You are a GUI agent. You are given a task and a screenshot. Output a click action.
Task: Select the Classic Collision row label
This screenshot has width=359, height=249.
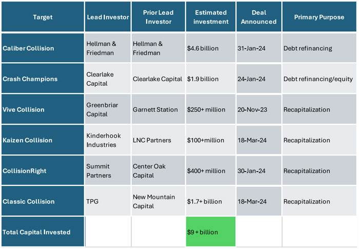pos(42,201)
